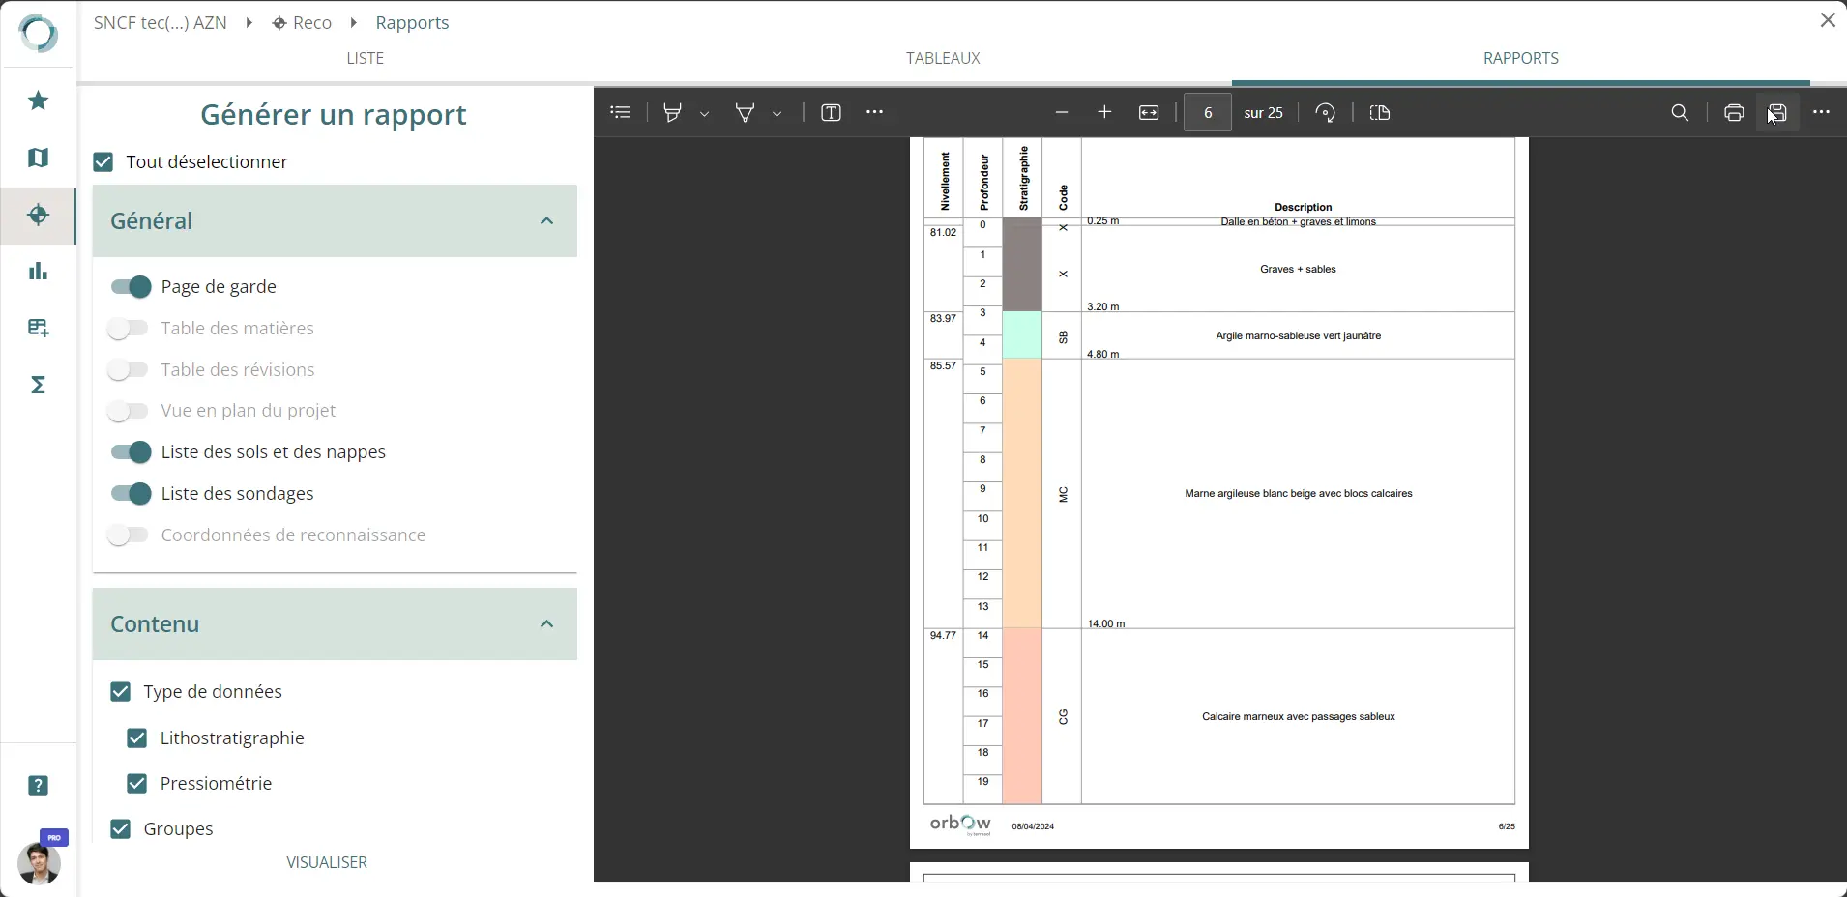
Task: Uncheck Tout déselectionner checkbox
Action: click(x=103, y=162)
